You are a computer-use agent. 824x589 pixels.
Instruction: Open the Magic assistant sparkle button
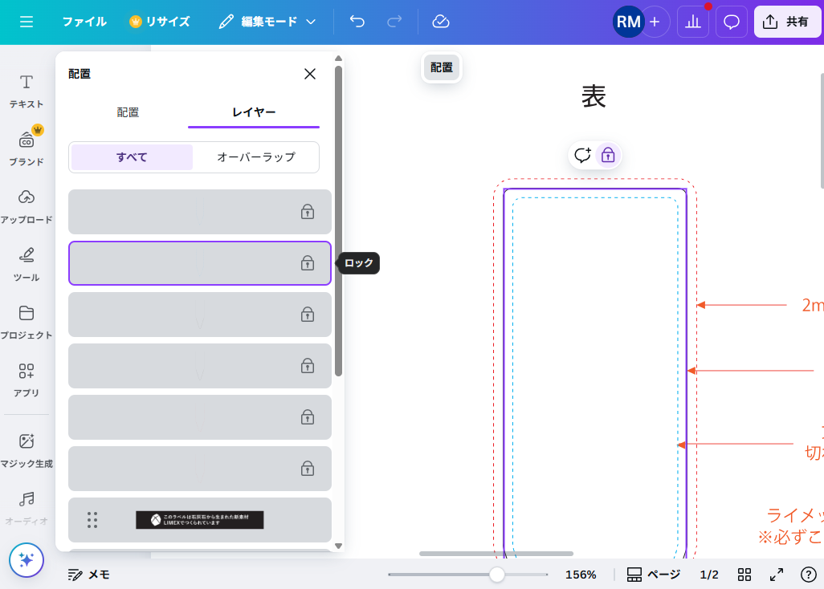pyautogui.click(x=26, y=559)
